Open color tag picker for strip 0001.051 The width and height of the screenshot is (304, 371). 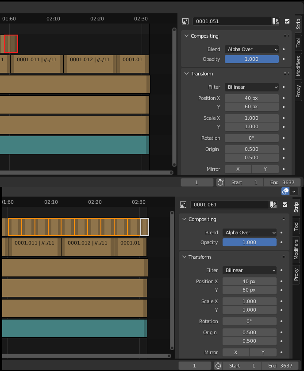point(276,21)
